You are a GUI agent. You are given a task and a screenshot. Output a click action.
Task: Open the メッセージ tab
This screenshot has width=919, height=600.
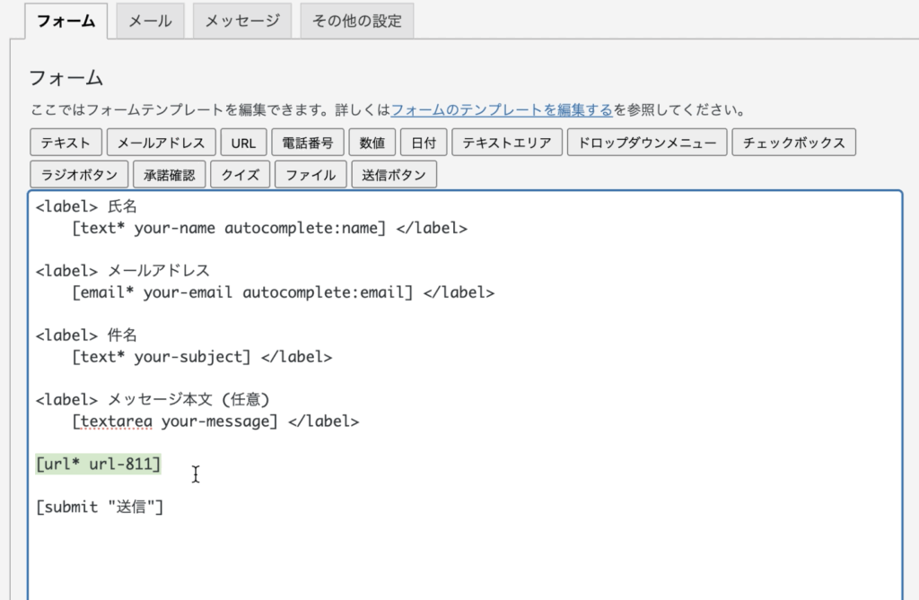point(242,21)
